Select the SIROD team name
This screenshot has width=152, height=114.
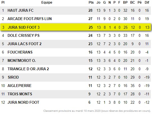[x=13, y=77]
